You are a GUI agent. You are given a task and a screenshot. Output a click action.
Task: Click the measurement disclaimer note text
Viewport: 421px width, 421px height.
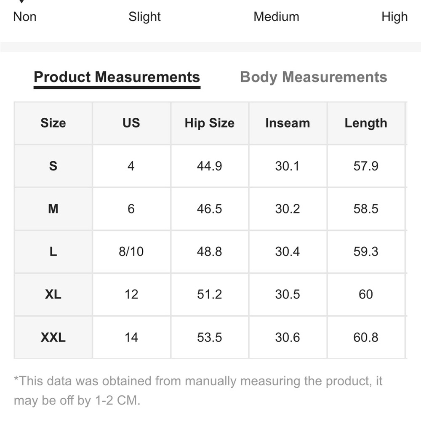tap(198, 391)
